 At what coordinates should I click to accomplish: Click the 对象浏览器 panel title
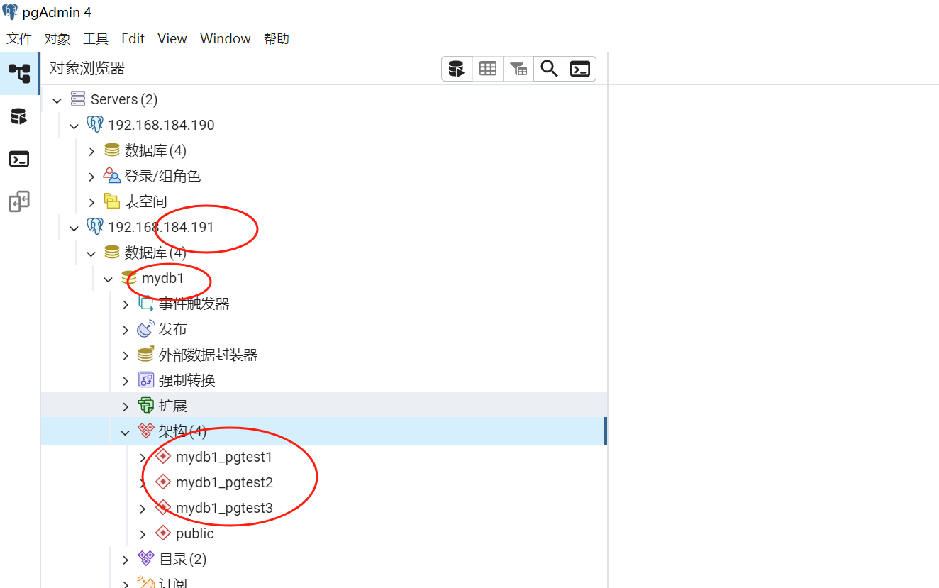(87, 68)
